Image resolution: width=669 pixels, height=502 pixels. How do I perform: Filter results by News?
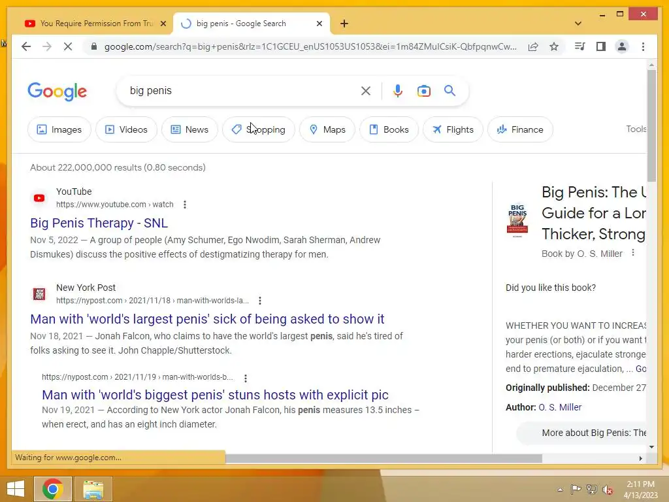(189, 129)
